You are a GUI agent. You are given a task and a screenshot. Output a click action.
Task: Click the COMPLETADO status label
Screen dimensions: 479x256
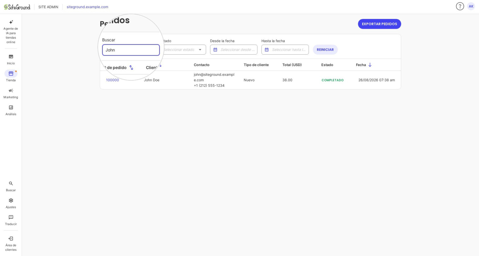(x=333, y=80)
